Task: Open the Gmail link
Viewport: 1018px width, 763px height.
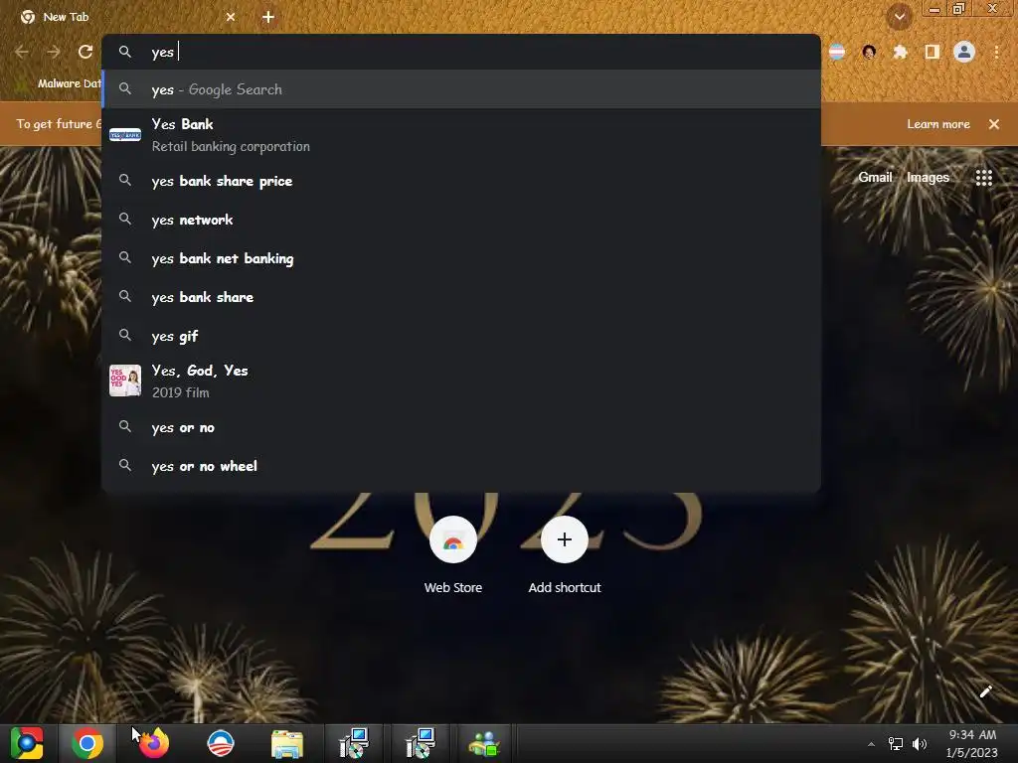Action: point(875,177)
